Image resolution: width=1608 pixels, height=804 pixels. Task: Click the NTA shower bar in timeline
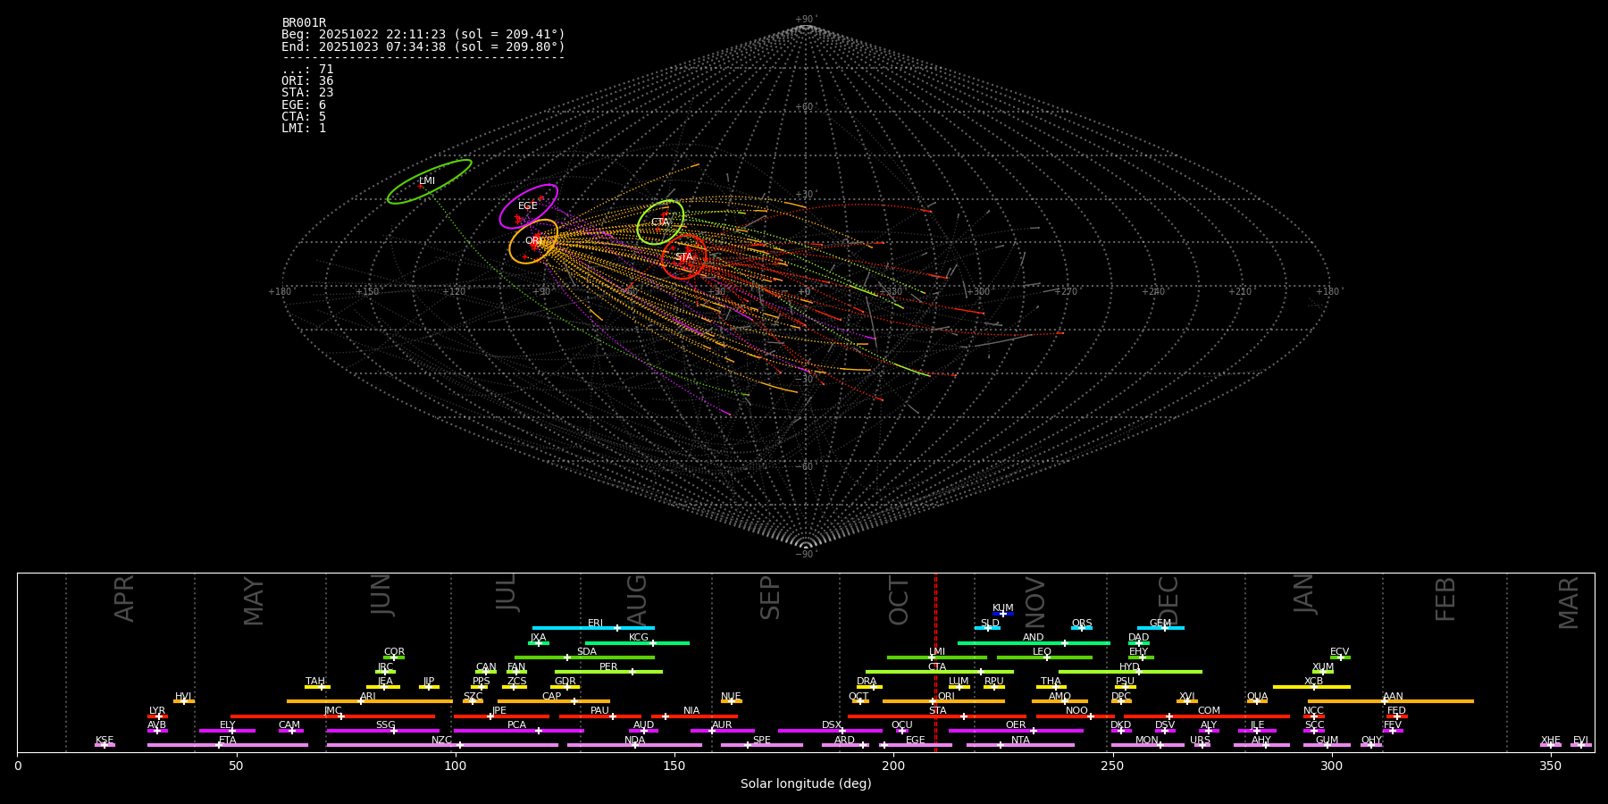[1020, 745]
